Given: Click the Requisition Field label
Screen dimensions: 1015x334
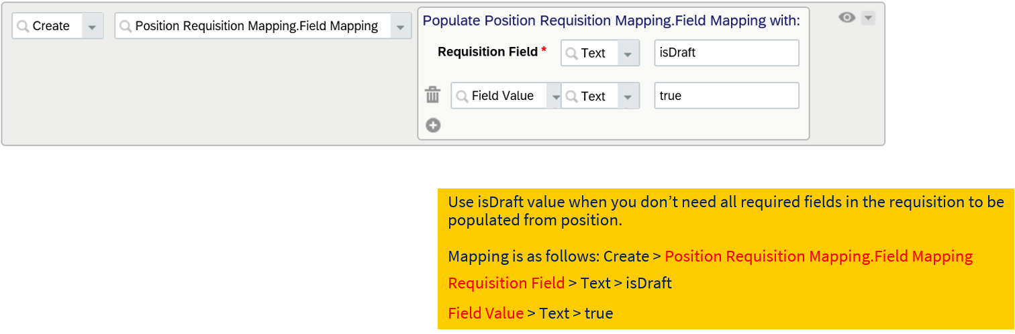Looking at the screenshot, I should point(487,52).
